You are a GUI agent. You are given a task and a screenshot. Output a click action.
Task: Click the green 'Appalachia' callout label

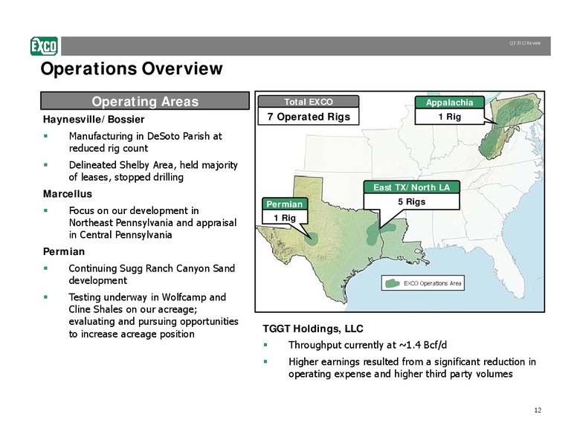click(449, 103)
